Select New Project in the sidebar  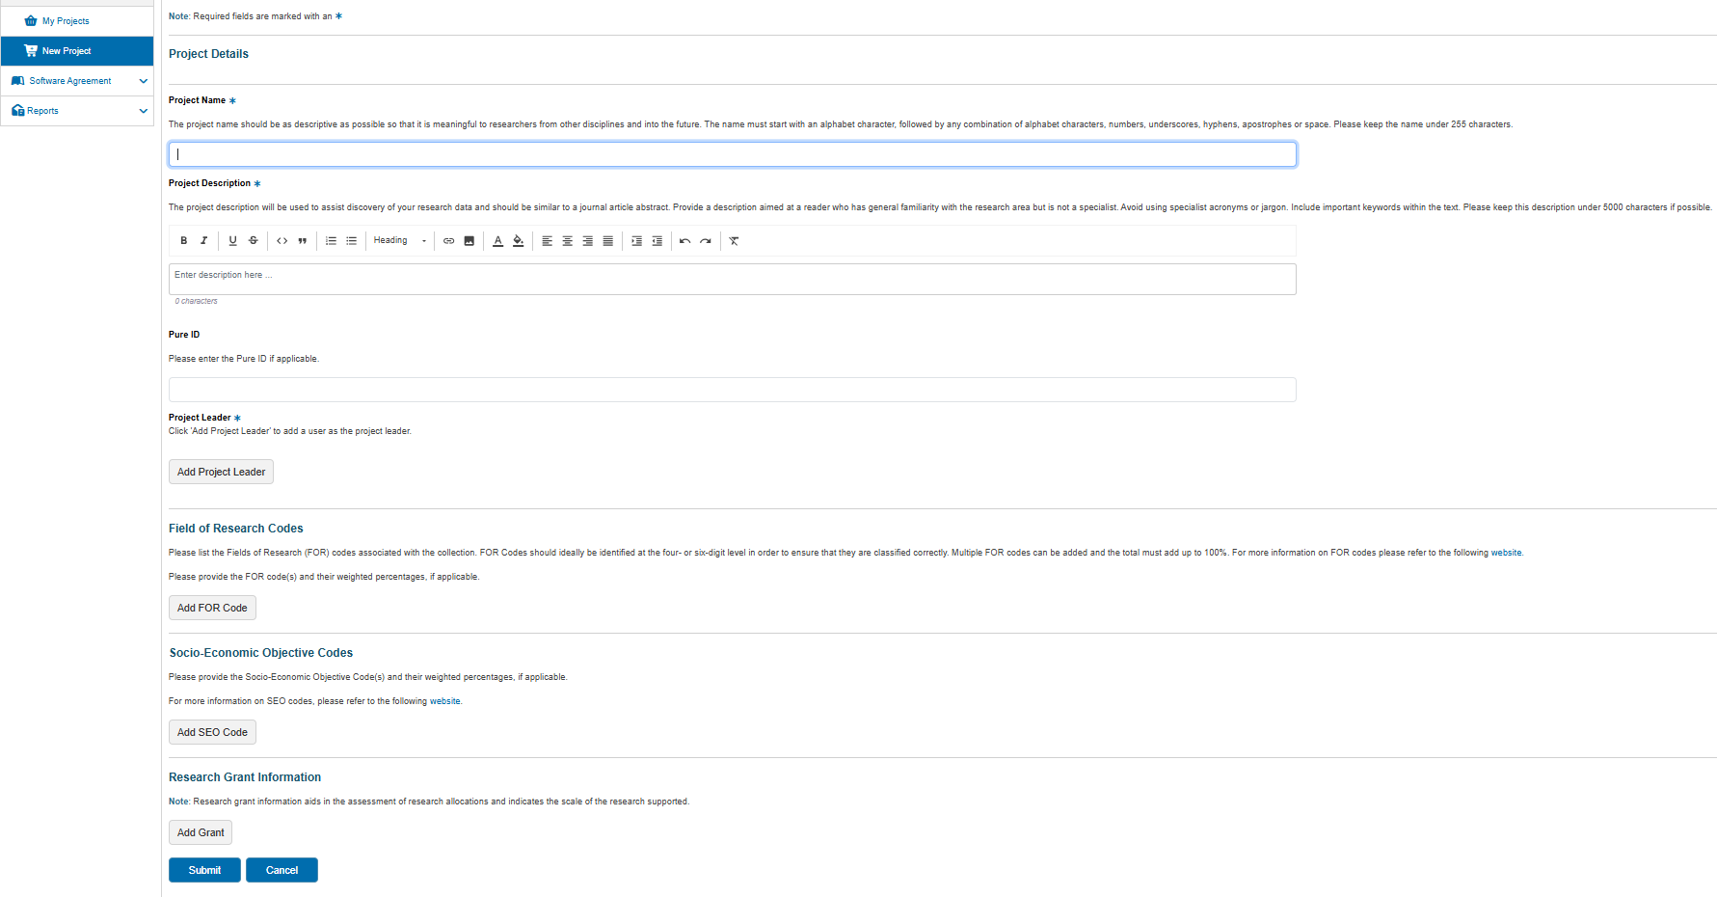click(67, 51)
